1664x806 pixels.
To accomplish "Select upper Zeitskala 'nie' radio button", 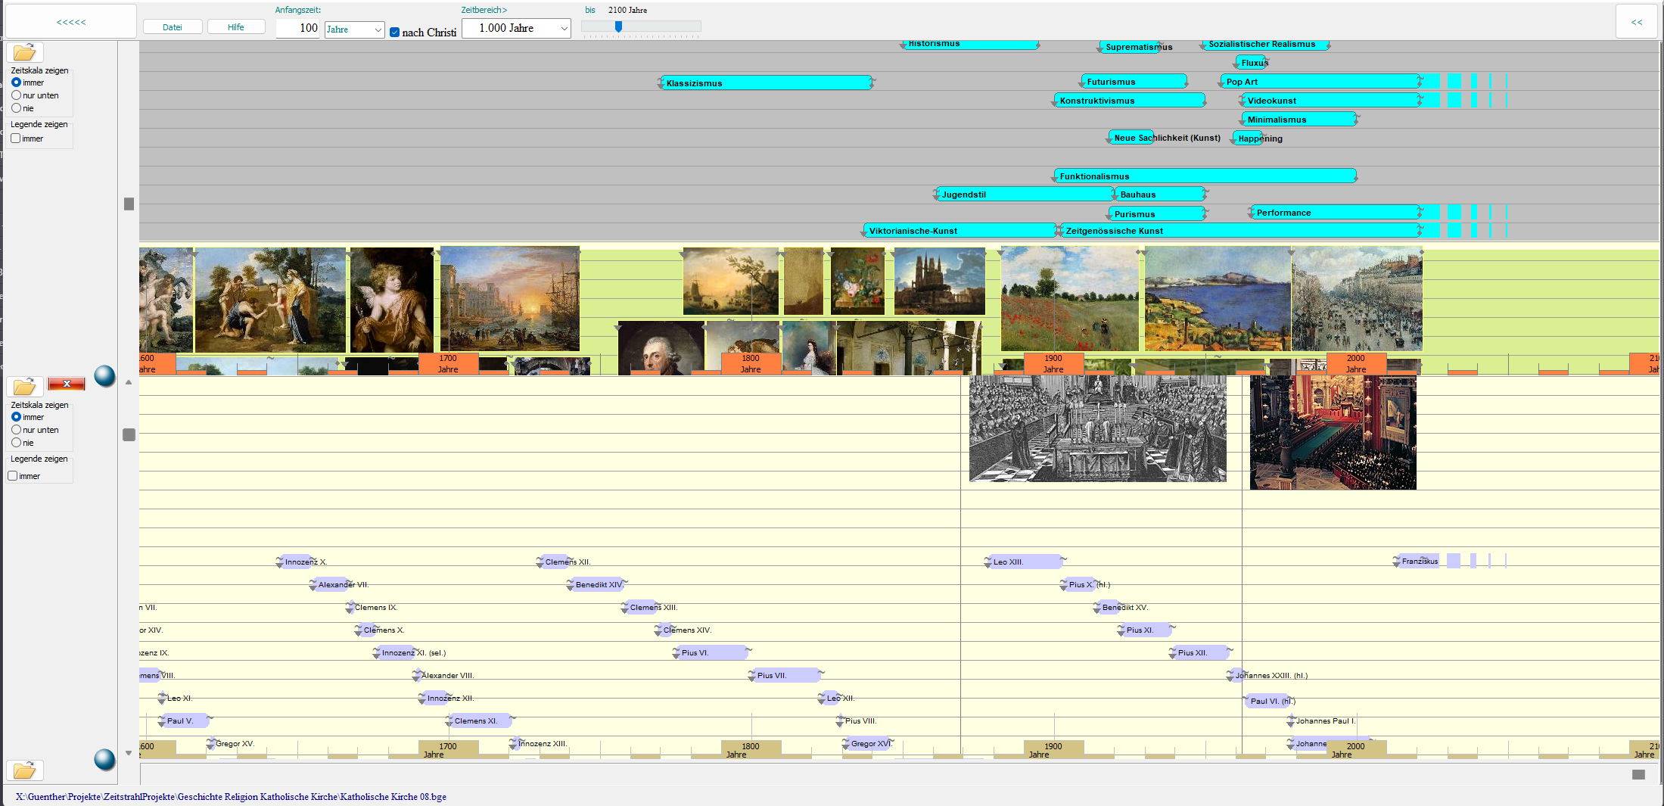I will [16, 108].
